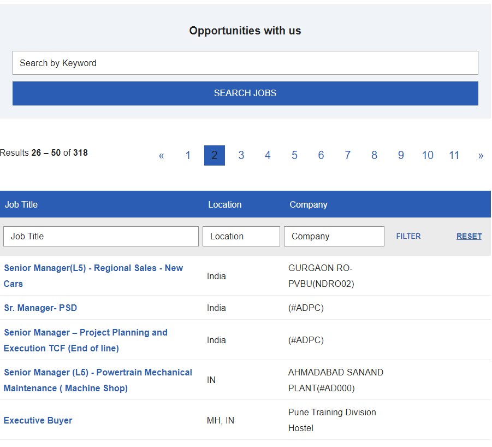
Task: Open results page 9
Action: point(401,155)
